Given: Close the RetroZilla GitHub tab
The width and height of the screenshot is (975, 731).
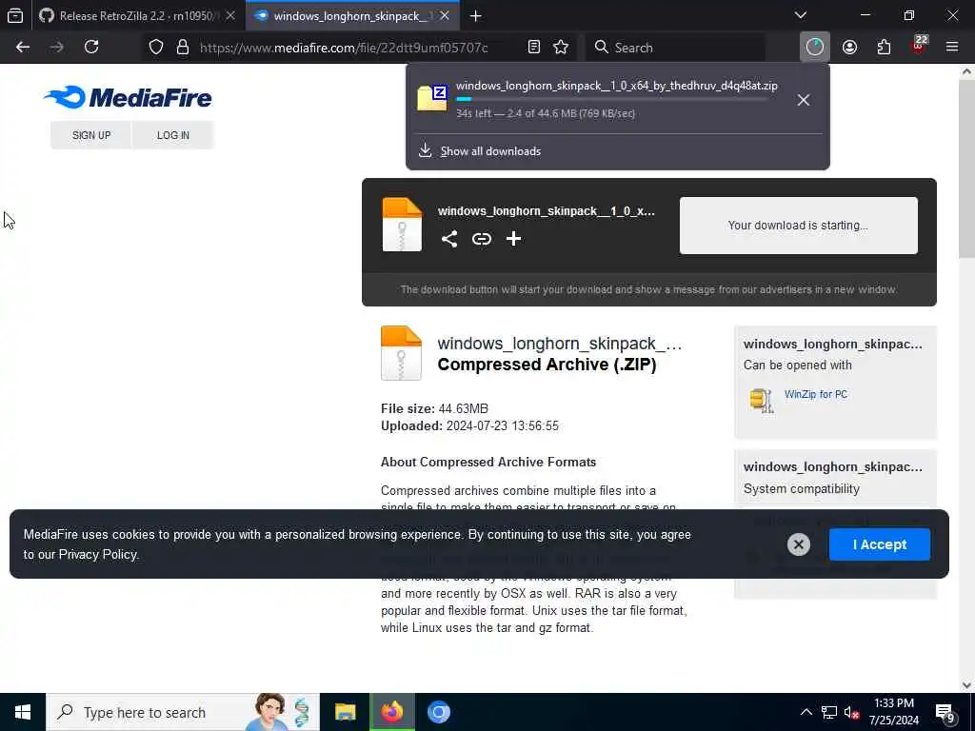Looking at the screenshot, I should (x=230, y=15).
